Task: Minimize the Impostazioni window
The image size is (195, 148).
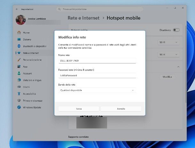Action: pos(167,8)
